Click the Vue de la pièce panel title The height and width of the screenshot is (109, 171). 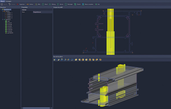click(58, 57)
